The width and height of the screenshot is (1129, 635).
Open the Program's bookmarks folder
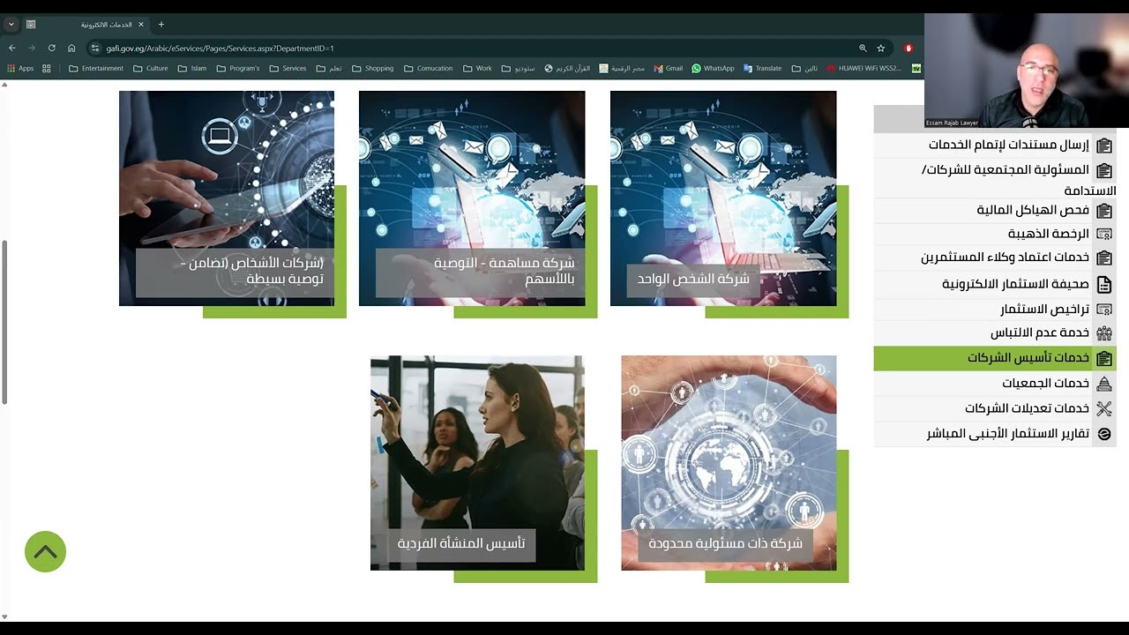(x=238, y=68)
